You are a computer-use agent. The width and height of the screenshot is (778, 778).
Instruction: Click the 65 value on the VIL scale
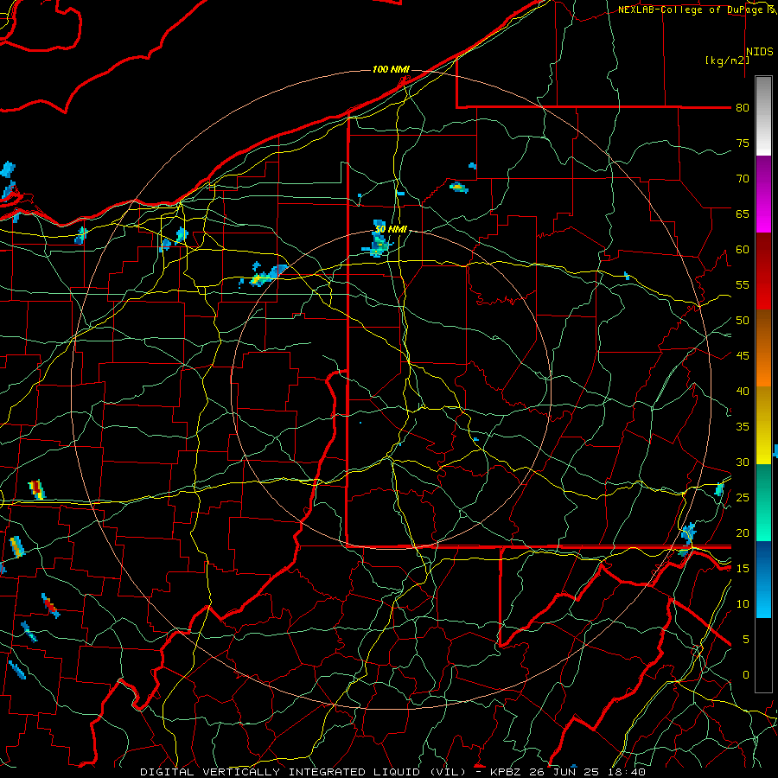[743, 214]
